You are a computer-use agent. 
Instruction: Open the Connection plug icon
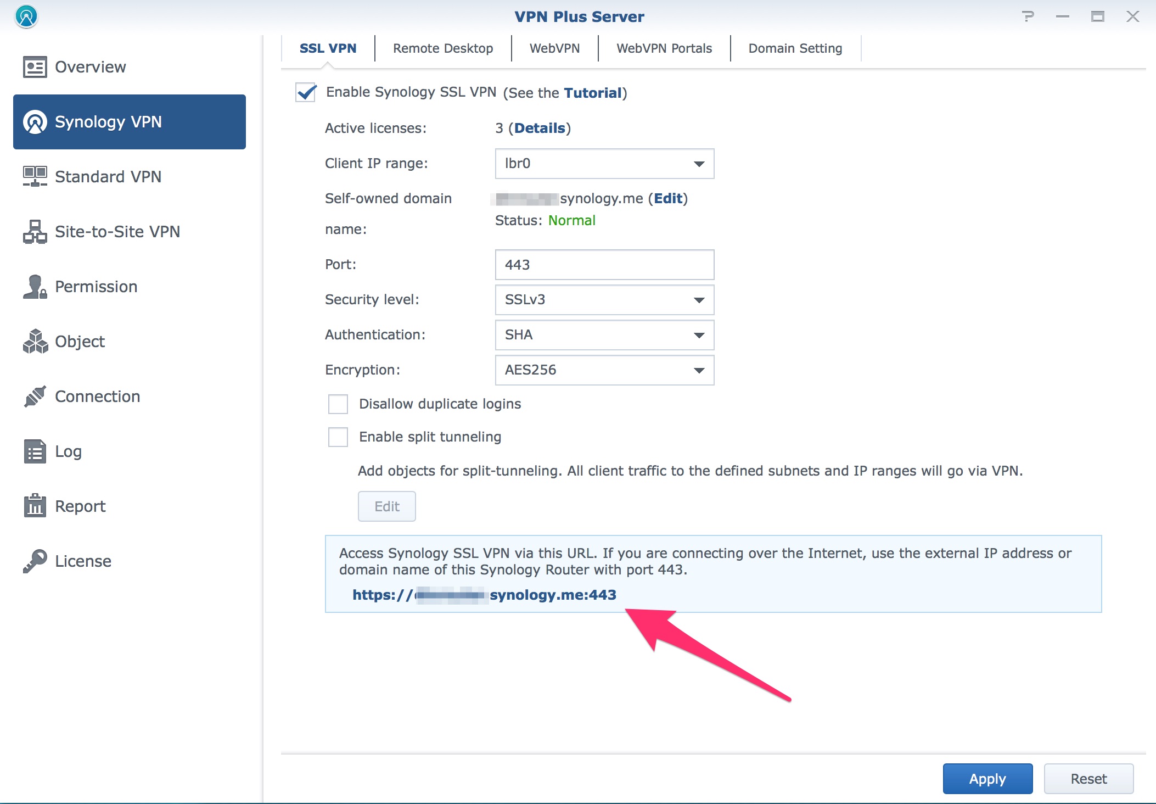point(35,397)
